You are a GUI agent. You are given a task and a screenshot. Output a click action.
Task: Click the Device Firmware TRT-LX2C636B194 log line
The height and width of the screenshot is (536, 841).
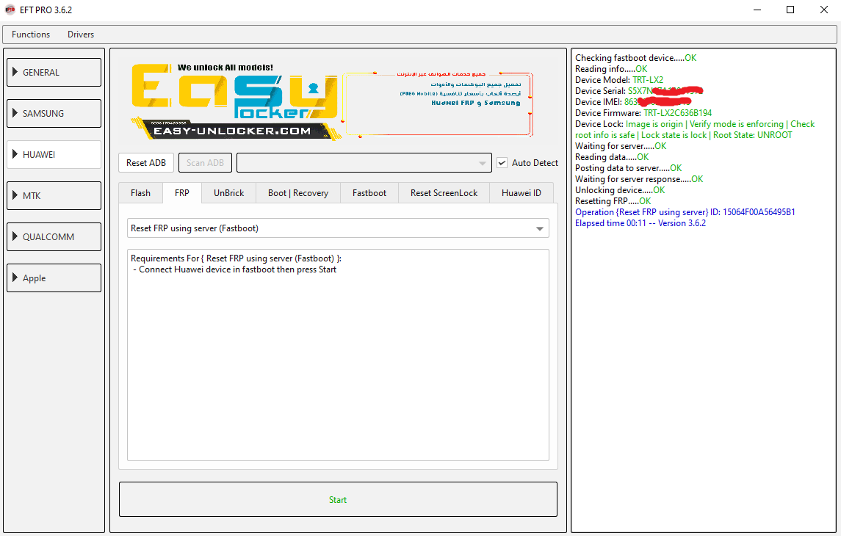tap(643, 113)
